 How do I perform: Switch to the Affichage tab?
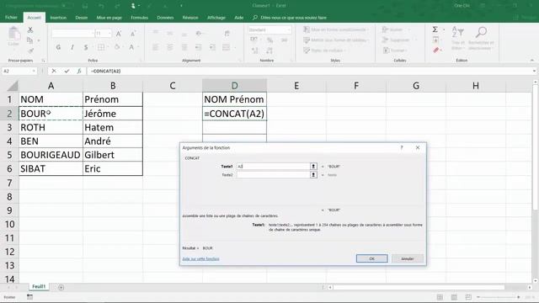click(216, 18)
